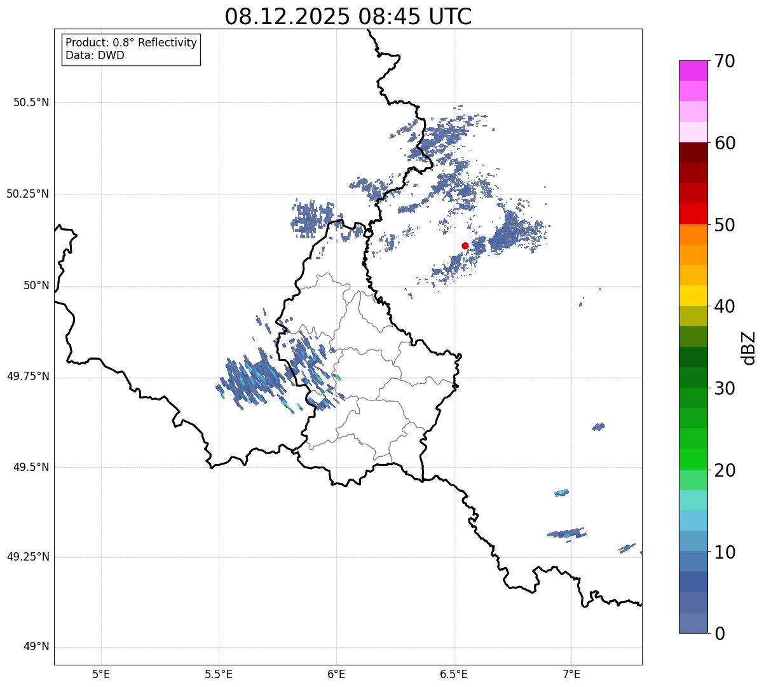This screenshot has width=764, height=687.
Task: Pick the bright green colorbar segment above 20
Action: [x=693, y=459]
